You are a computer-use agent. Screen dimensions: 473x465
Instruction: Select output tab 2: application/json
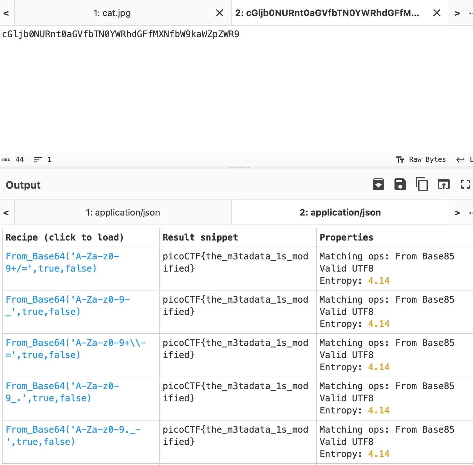tap(340, 213)
